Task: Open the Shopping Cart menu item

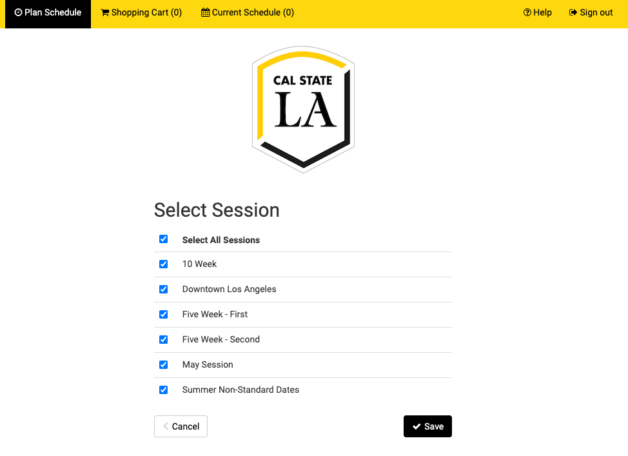Action: [141, 12]
